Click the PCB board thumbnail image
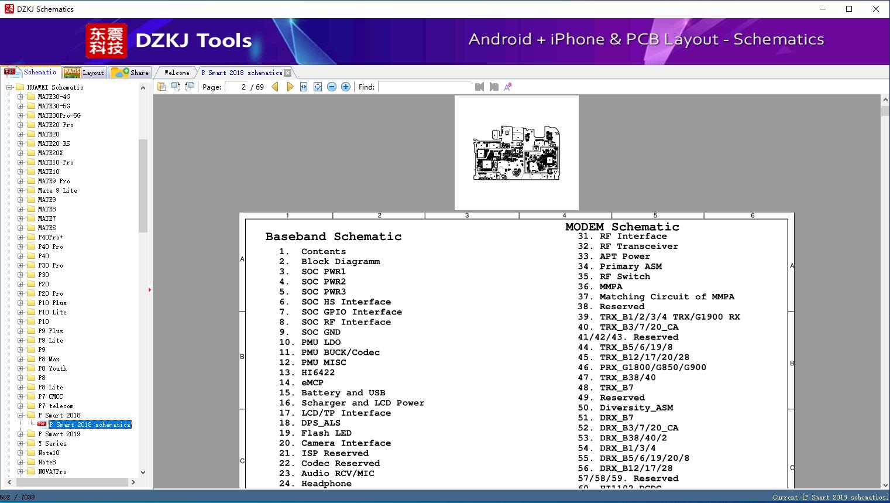This screenshot has width=890, height=503. pyautogui.click(x=517, y=153)
